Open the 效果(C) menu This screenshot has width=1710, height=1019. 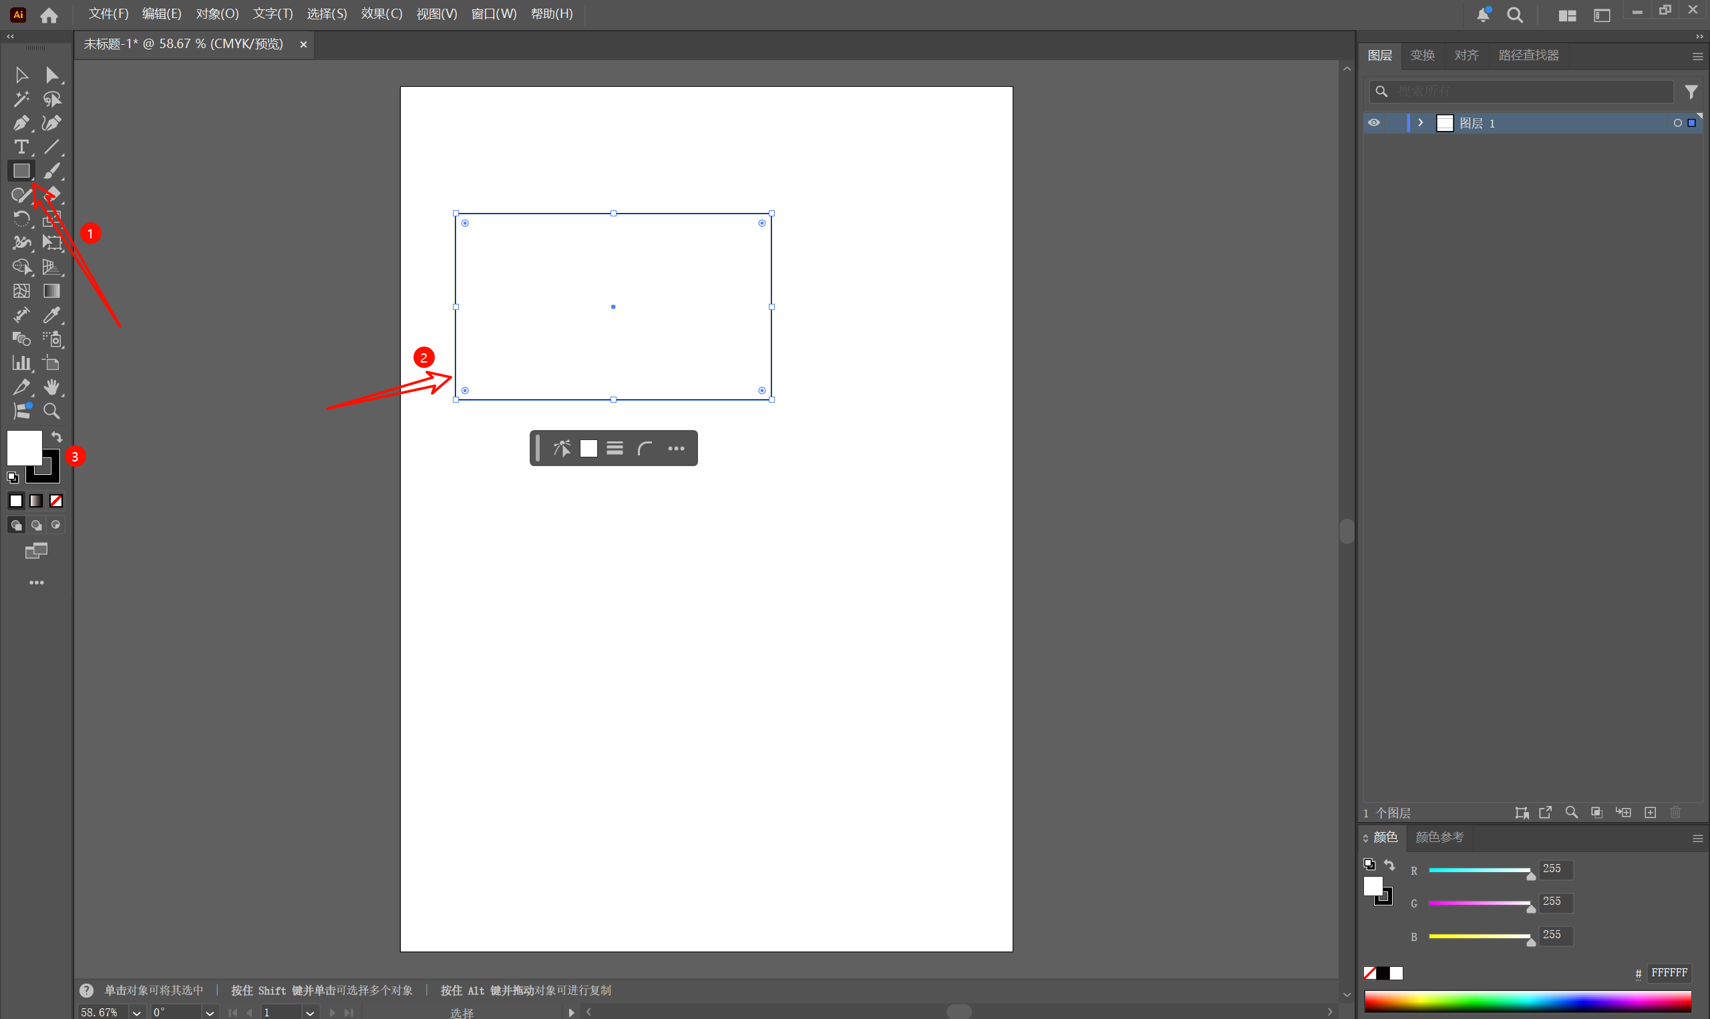click(x=381, y=14)
